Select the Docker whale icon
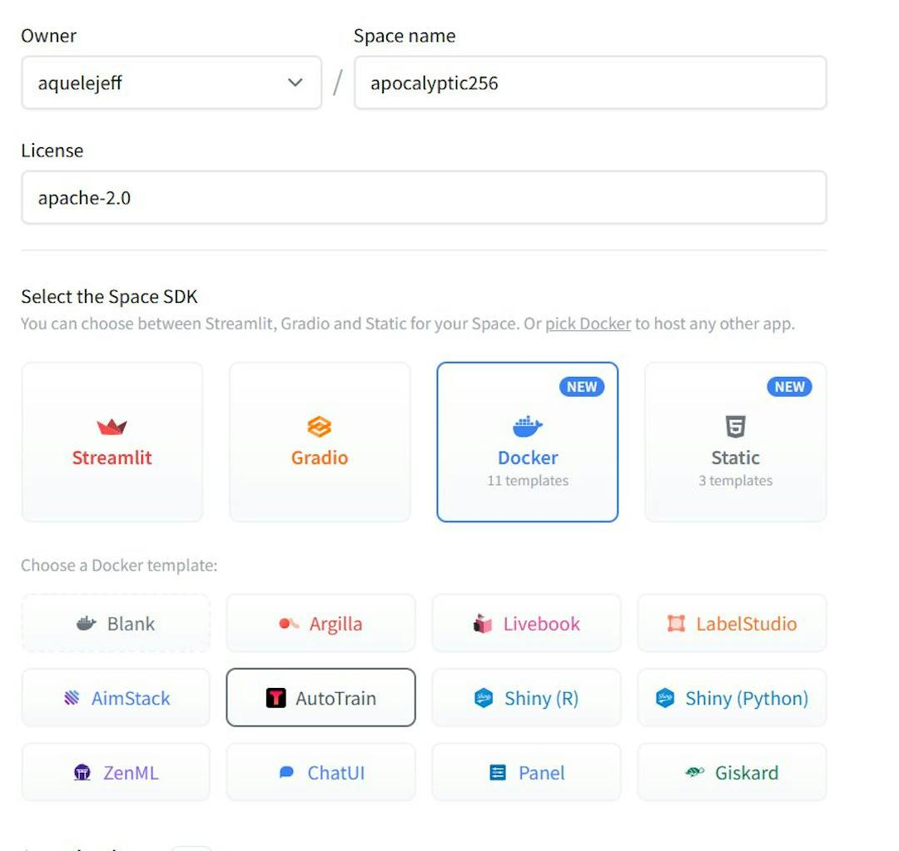The height and width of the screenshot is (851, 899). [527, 427]
